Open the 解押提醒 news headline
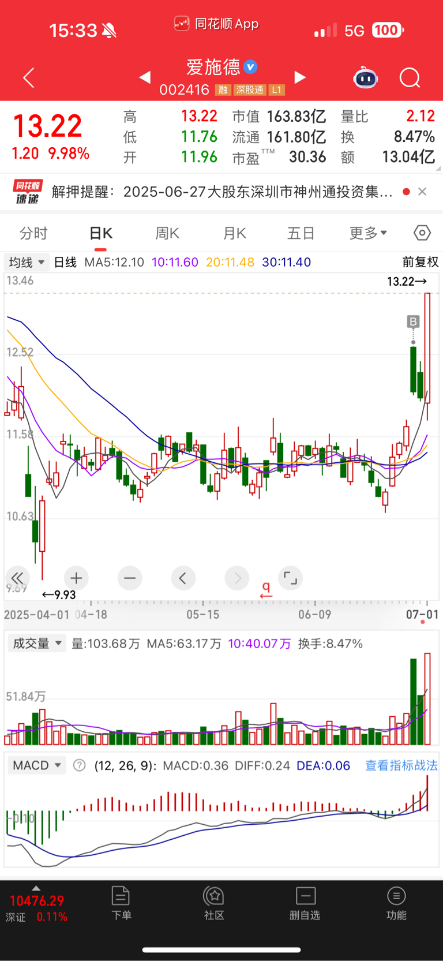The image size is (443, 961). pos(222,192)
